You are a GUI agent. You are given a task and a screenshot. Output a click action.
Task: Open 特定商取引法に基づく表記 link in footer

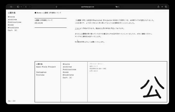point(98,69)
